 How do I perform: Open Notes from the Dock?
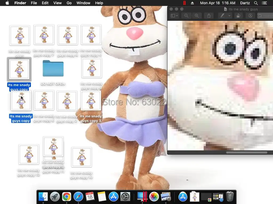(102, 197)
